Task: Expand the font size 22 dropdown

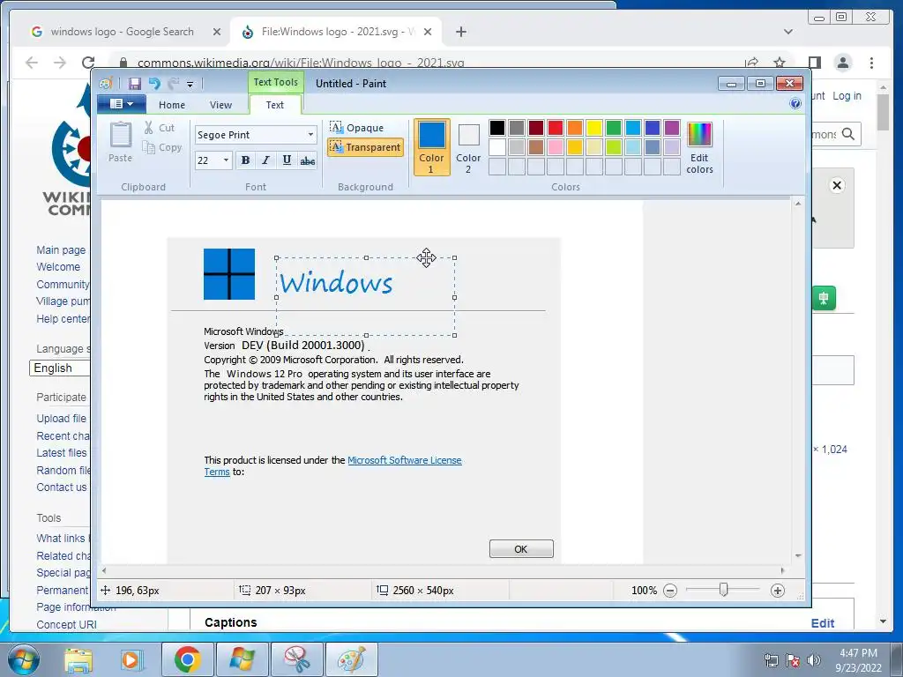Action: pyautogui.click(x=227, y=160)
